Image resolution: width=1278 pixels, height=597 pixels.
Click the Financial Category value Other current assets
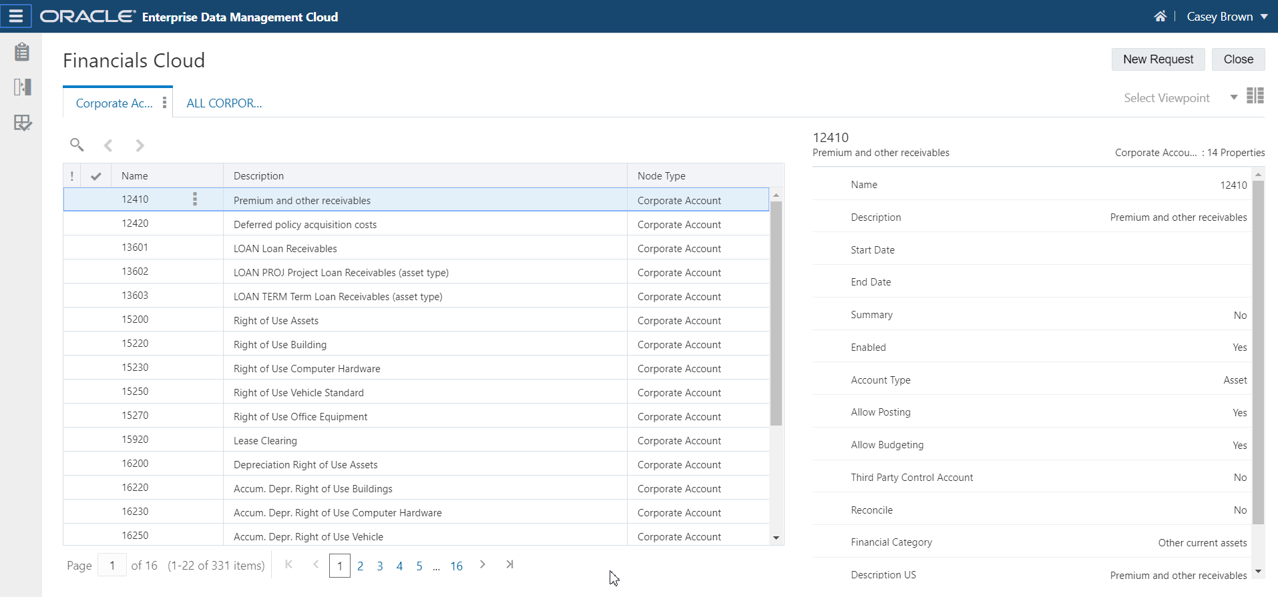click(x=1203, y=543)
